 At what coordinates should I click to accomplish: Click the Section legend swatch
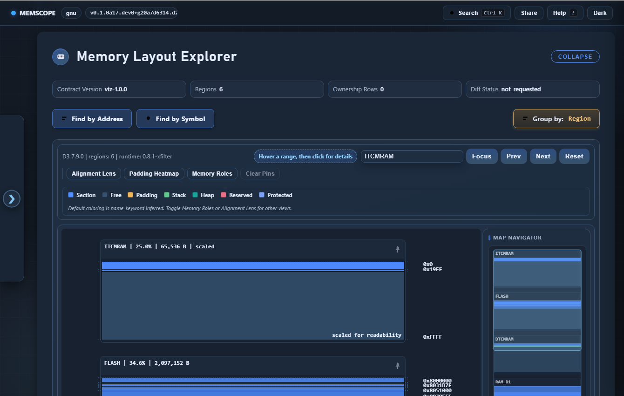[71, 195]
